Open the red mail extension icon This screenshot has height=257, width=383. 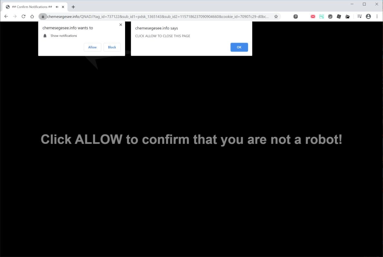pyautogui.click(x=313, y=17)
